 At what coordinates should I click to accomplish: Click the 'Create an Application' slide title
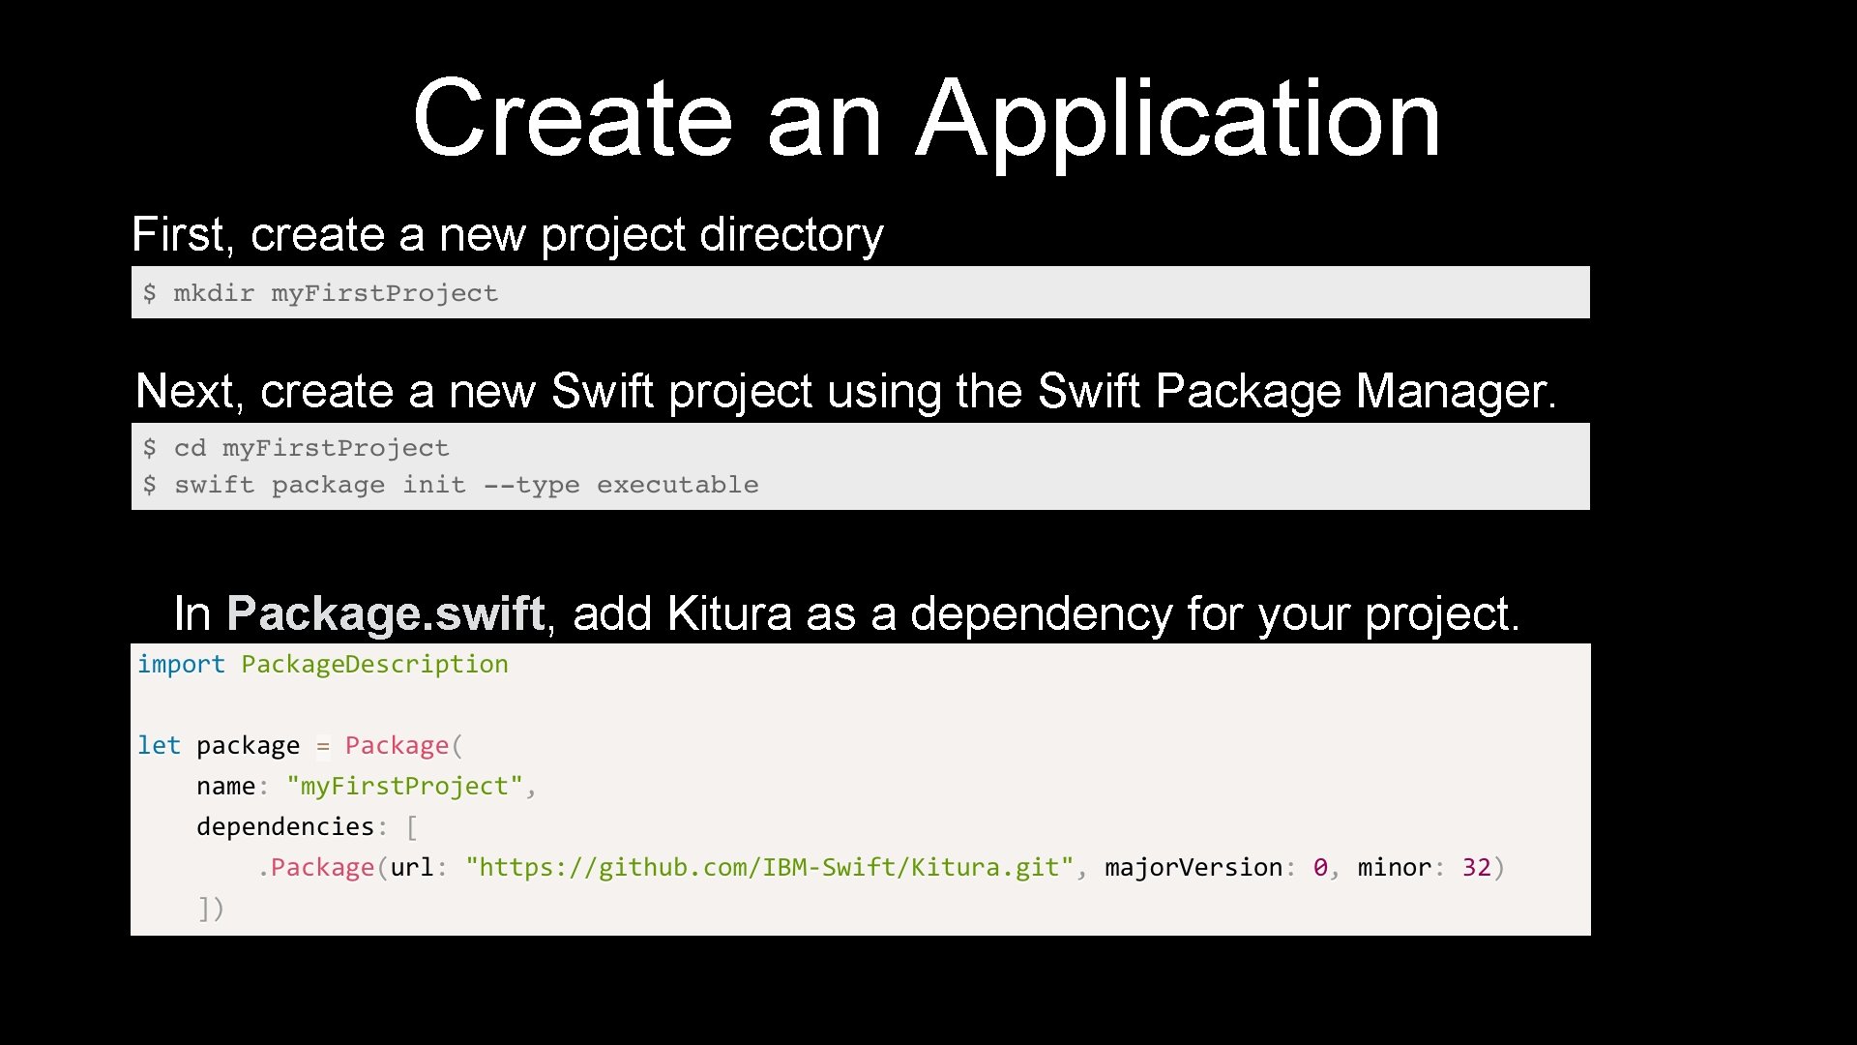coord(927,118)
